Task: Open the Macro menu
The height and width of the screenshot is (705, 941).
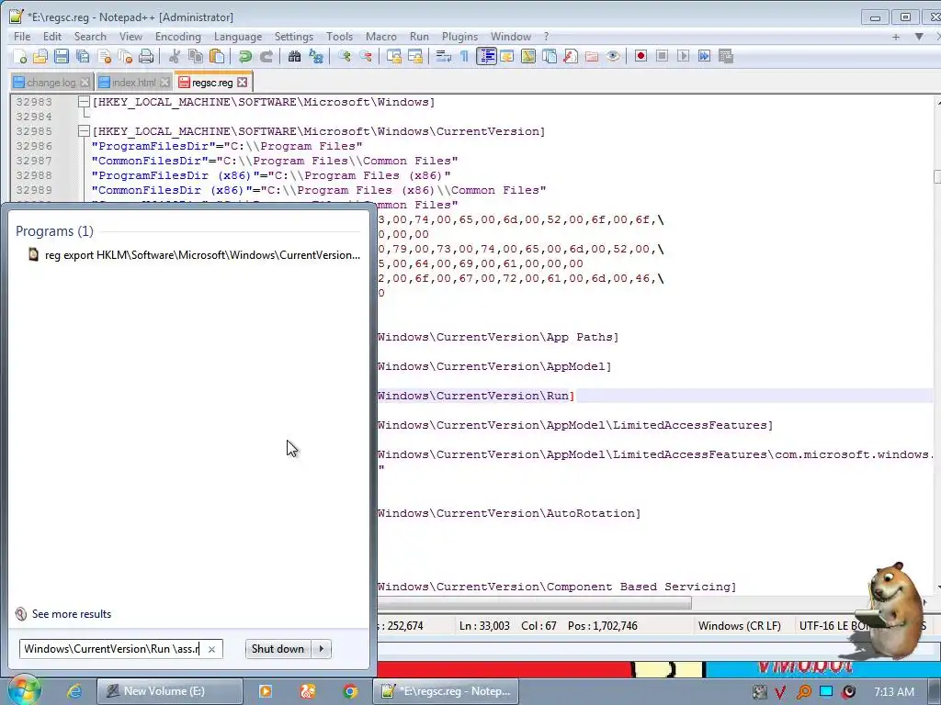Action: click(381, 37)
